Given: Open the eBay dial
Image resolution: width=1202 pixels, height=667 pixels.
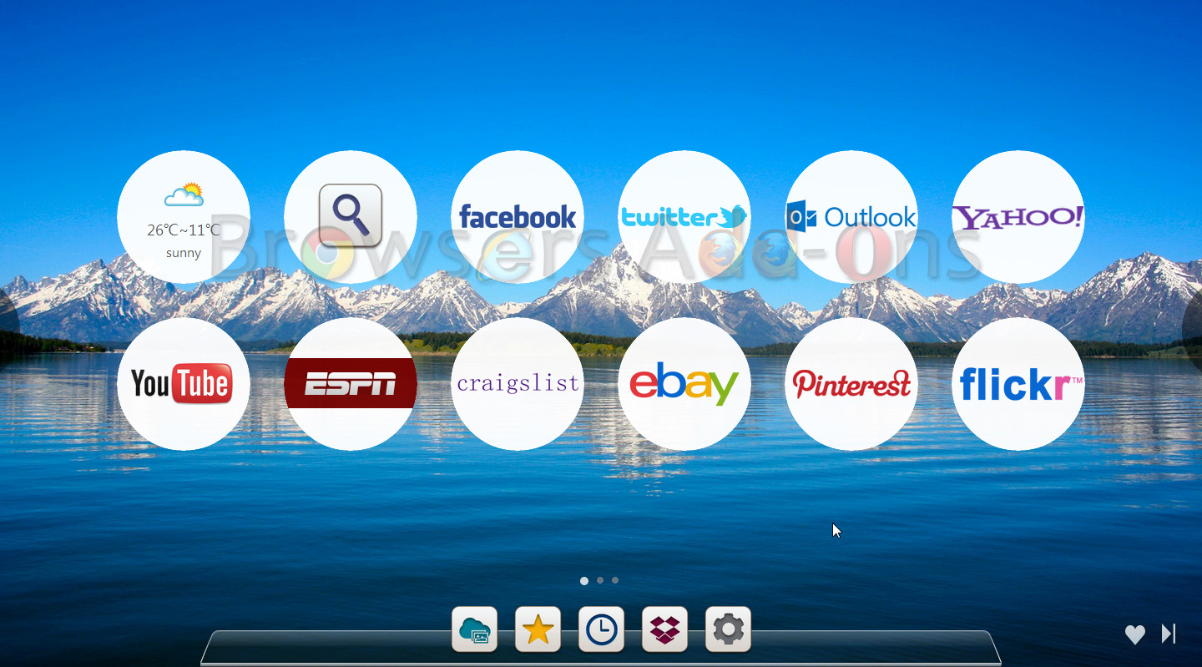Looking at the screenshot, I should click(x=684, y=383).
